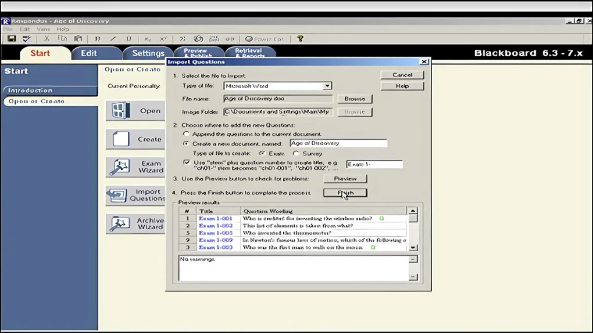Viewport: 593px width, 333px height.
Task: Click the spell check icon in toolbar
Action: 26,39
